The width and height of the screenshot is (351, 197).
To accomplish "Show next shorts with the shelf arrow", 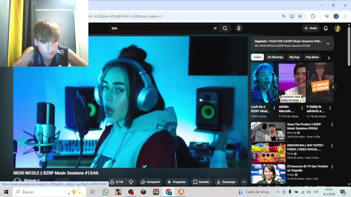I will click(333, 87).
